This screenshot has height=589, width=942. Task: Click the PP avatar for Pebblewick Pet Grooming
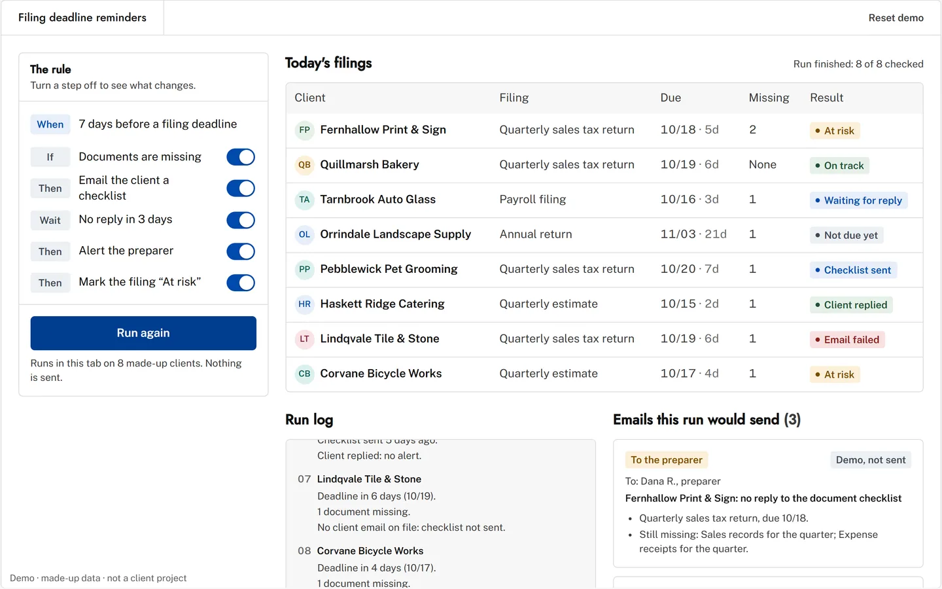tap(304, 269)
